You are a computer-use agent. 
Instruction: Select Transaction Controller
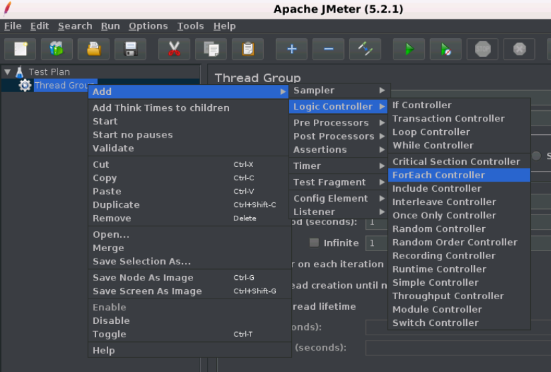(459, 118)
